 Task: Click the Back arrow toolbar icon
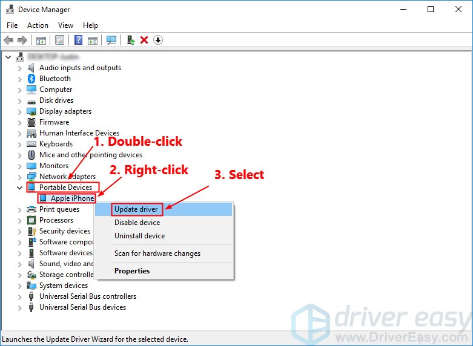[8, 40]
